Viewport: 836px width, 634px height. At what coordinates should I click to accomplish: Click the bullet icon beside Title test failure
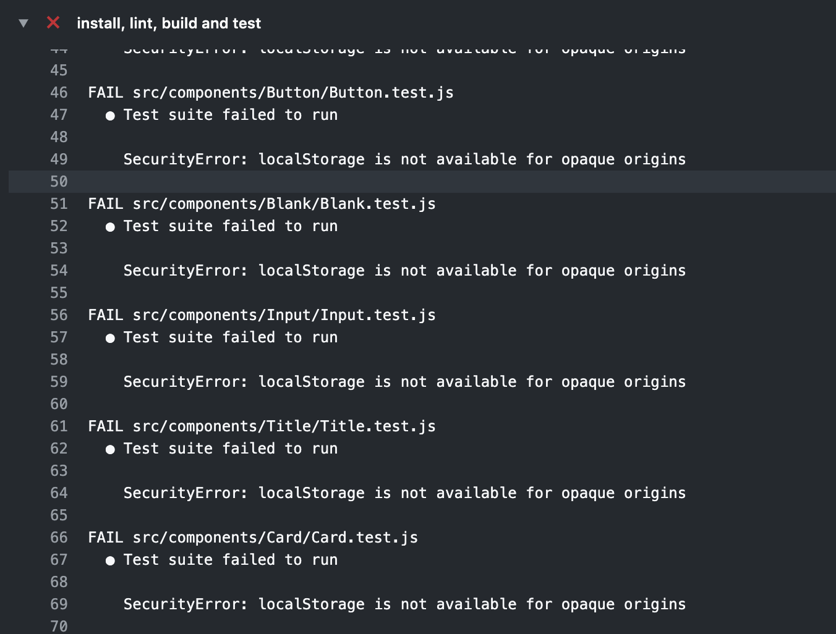point(111,448)
